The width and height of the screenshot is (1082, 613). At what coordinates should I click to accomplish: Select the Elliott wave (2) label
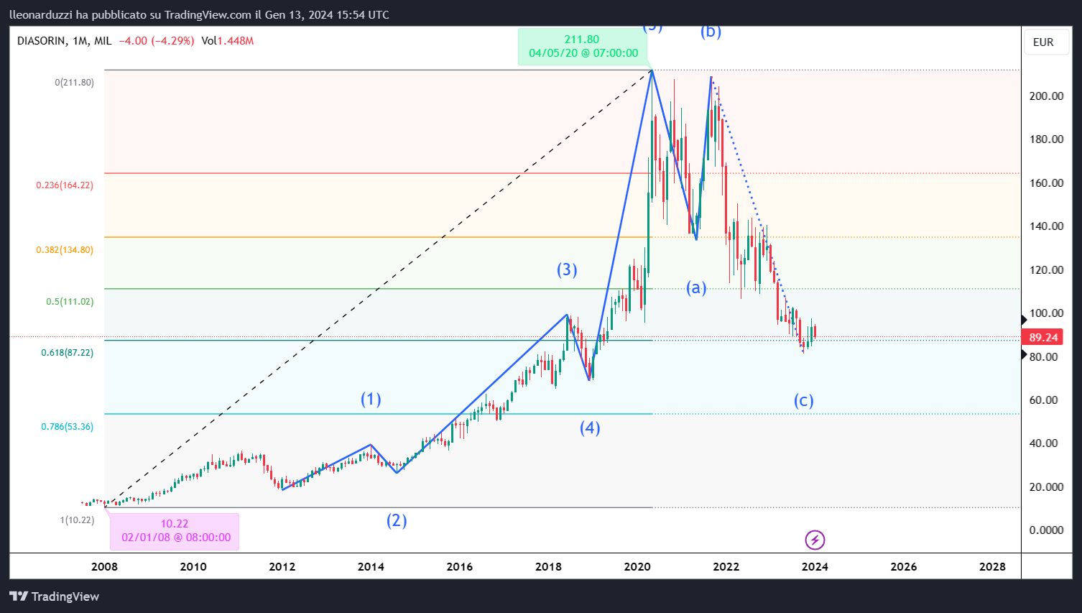(x=397, y=520)
